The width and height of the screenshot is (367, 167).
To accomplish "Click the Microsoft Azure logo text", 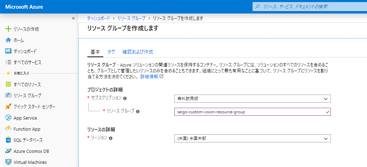I will tap(24, 7).
